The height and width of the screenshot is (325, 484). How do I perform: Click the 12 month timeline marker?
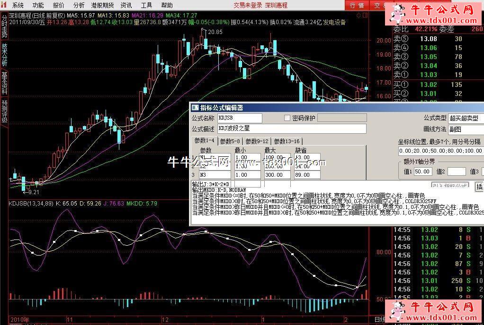[x=165, y=320]
